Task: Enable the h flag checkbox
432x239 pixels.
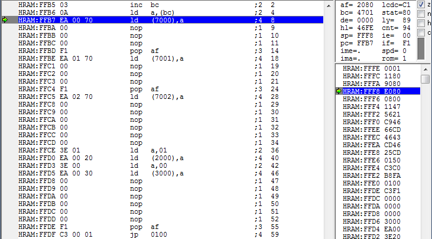Action: (420, 23)
